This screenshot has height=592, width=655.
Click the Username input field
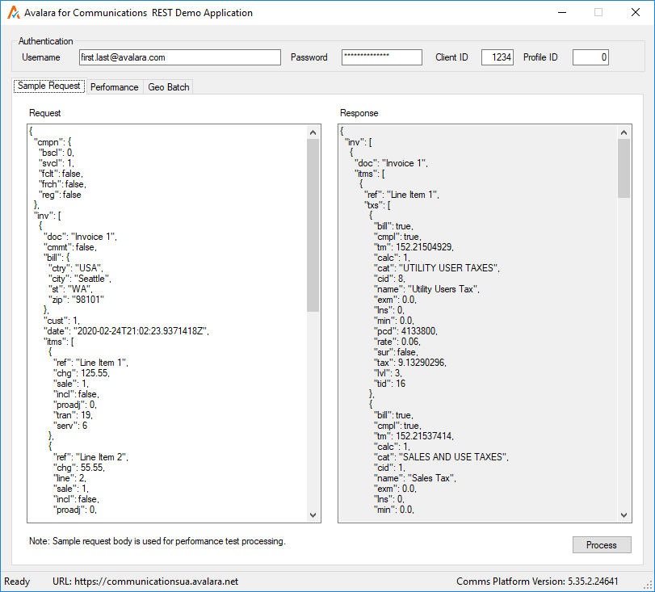(x=179, y=57)
